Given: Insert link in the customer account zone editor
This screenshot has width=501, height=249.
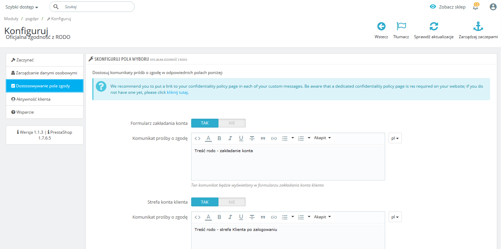Looking at the screenshot, I should (x=274, y=217).
